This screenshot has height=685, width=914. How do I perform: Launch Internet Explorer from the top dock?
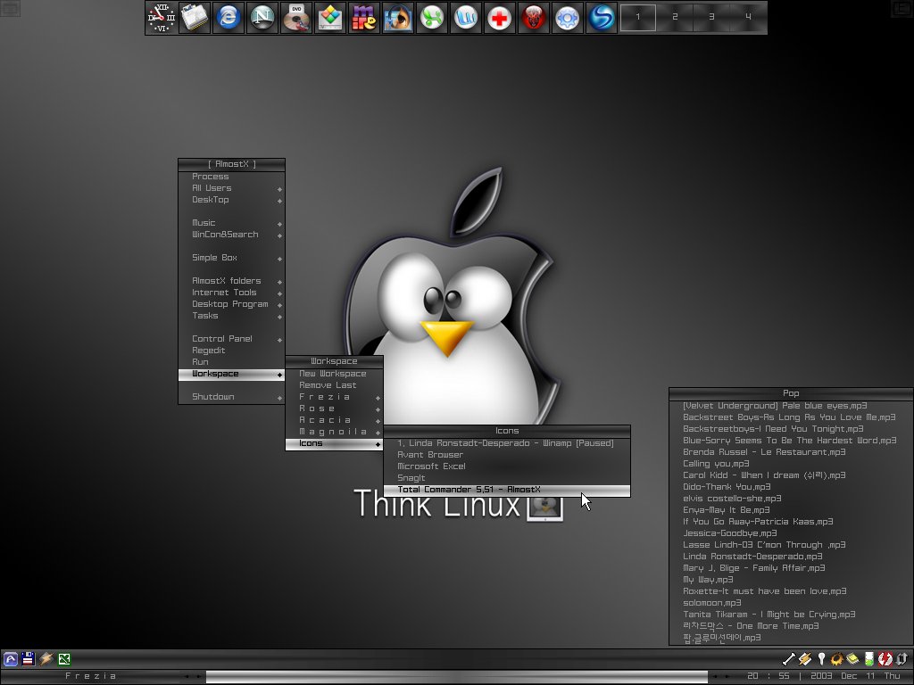(228, 18)
